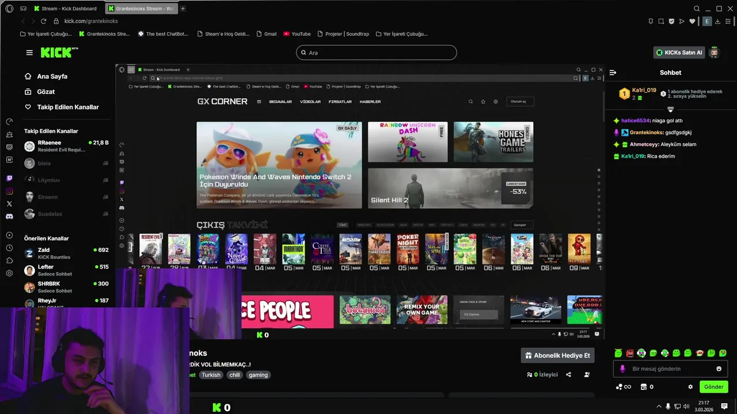This screenshot has height=414, width=737.
Task: Open the channel points infinity icon
Action: [x=623, y=387]
